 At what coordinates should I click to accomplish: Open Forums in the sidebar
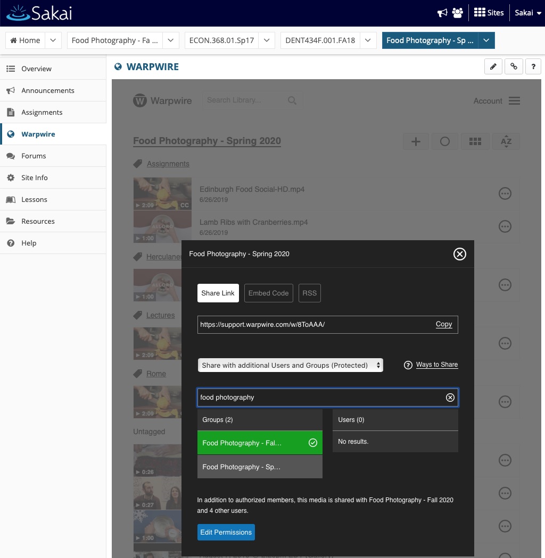click(x=53, y=156)
